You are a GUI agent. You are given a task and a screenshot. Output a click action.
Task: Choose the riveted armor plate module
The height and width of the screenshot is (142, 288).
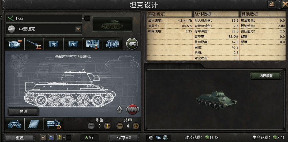pyautogui.click(x=34, y=124)
